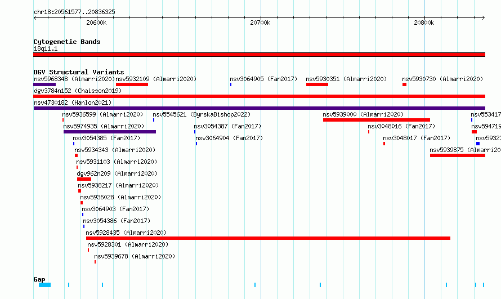Click the Cytogenetic Bands track title
Image resolution: width=501 pixels, height=299 pixels.
67,42
